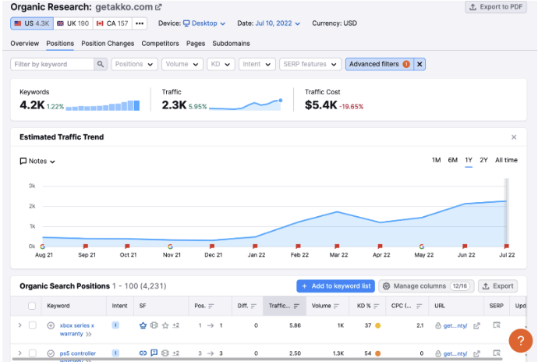538x362 pixels.
Task: Expand the xbox series x warranty row
Action: [x=19, y=325]
